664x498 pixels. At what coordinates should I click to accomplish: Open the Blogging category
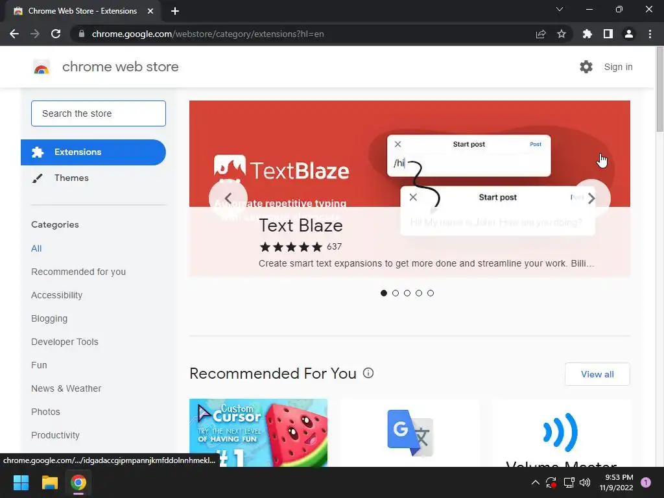[x=49, y=318]
